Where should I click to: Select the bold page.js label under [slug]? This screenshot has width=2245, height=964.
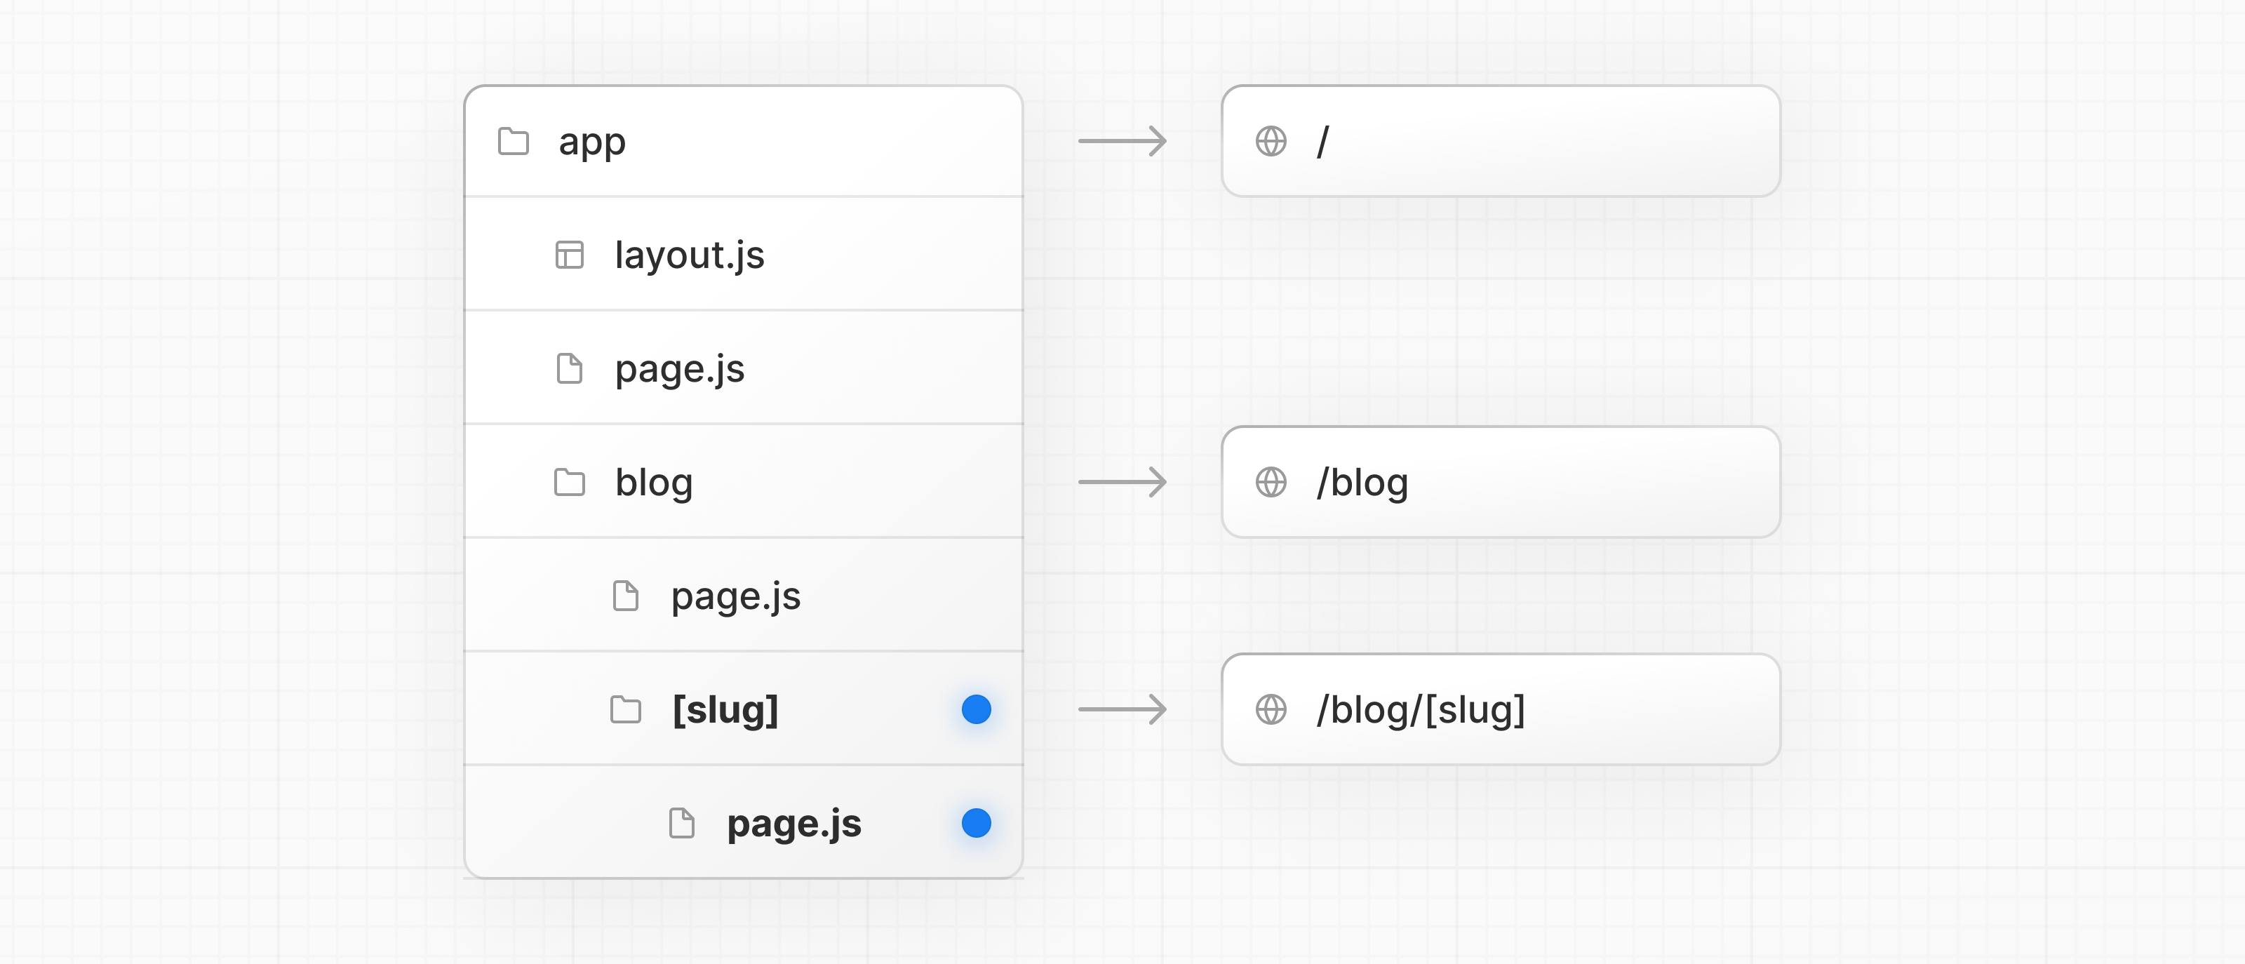pyautogui.click(x=794, y=824)
